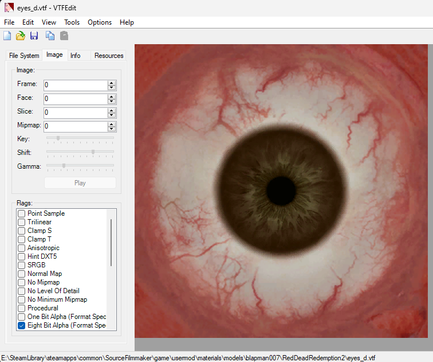The image size is (433, 362).
Task: Open the Tools menu
Action: click(72, 22)
